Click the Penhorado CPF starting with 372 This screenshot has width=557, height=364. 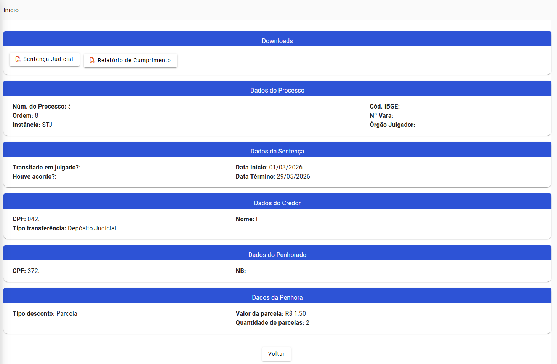[27, 271]
